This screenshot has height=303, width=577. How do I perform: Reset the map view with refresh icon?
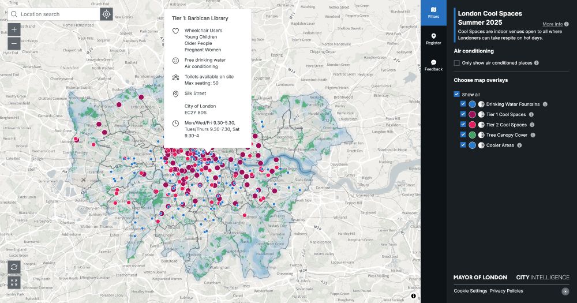point(14,267)
